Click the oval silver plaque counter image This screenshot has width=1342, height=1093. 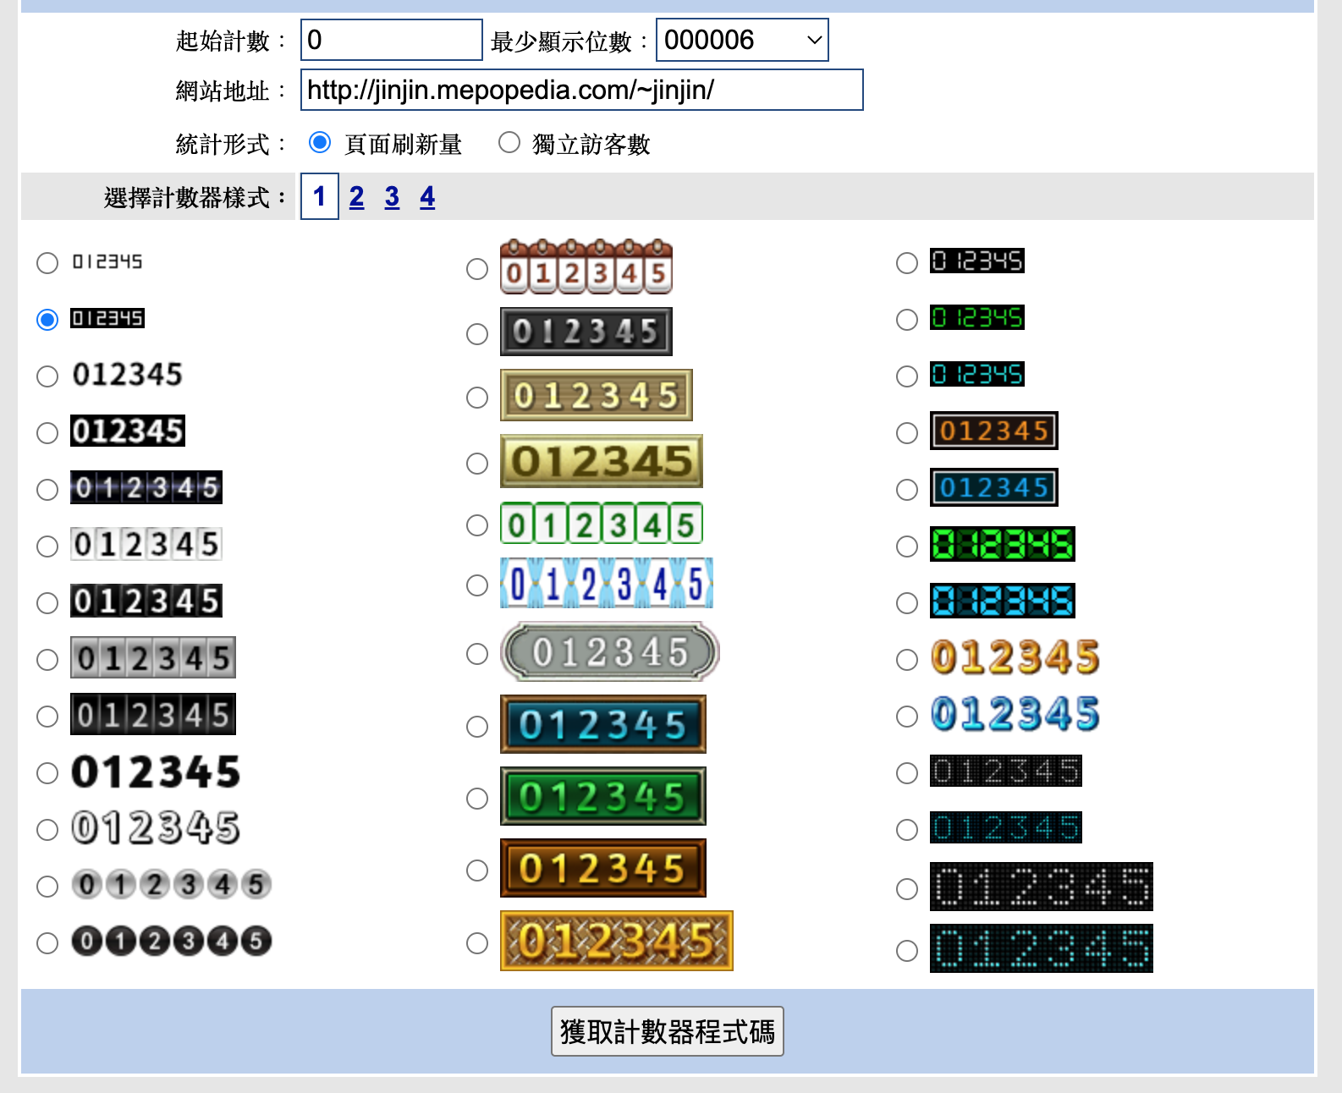(609, 652)
